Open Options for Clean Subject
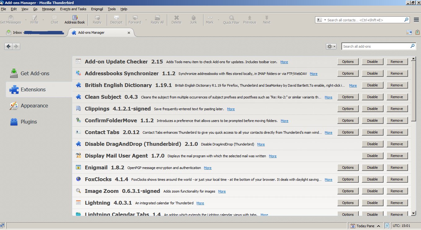The width and height of the screenshot is (421, 230). (348, 97)
